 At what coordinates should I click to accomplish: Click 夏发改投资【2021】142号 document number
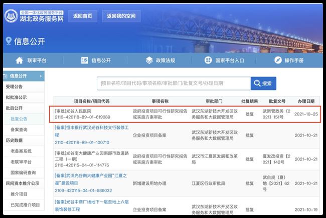[276, 159]
